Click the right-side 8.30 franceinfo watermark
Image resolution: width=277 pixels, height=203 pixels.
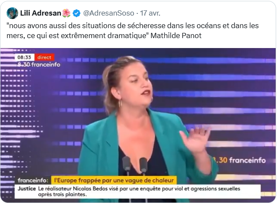[239, 160]
